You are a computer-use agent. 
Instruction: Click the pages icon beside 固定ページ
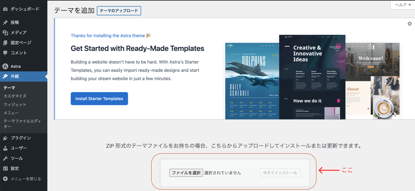[x=5, y=43]
